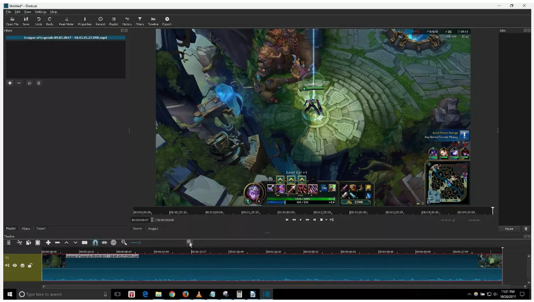Image resolution: width=534 pixels, height=302 pixels.
Task: Ripple delete with timeline minus icon
Action: click(x=58, y=242)
